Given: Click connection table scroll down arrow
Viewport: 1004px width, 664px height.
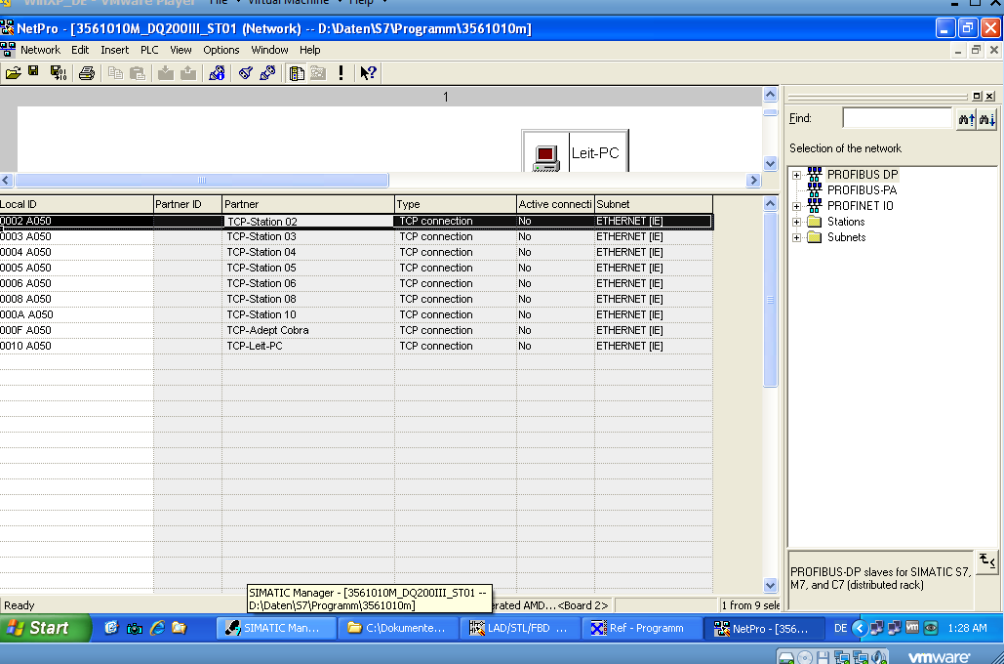Looking at the screenshot, I should click(770, 585).
